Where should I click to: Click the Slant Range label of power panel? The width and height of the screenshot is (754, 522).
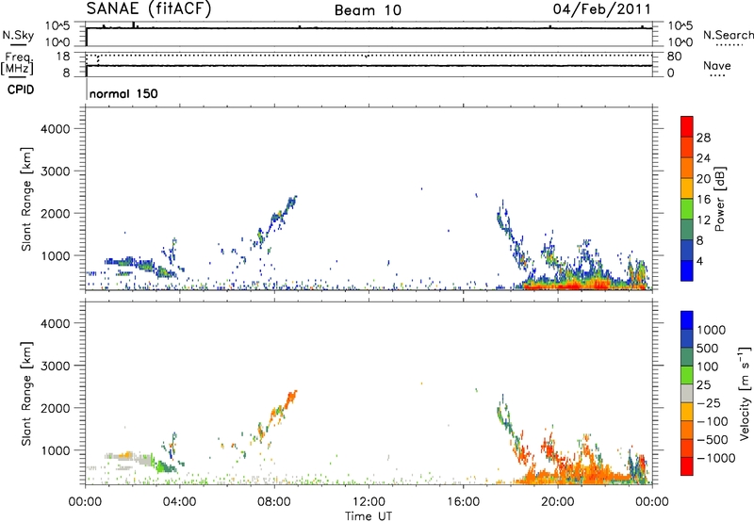[x=26, y=199]
